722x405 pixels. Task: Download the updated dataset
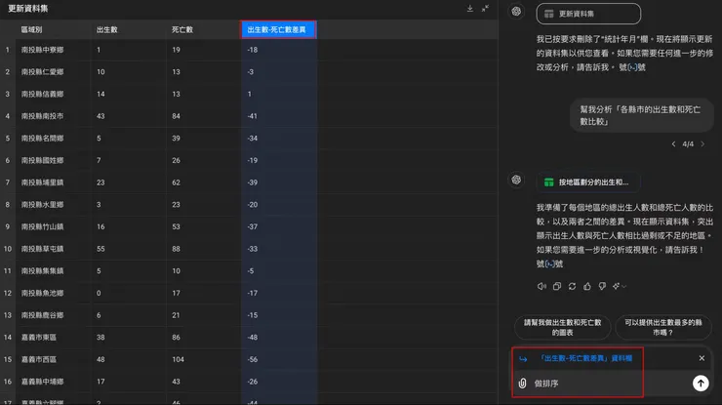click(469, 8)
